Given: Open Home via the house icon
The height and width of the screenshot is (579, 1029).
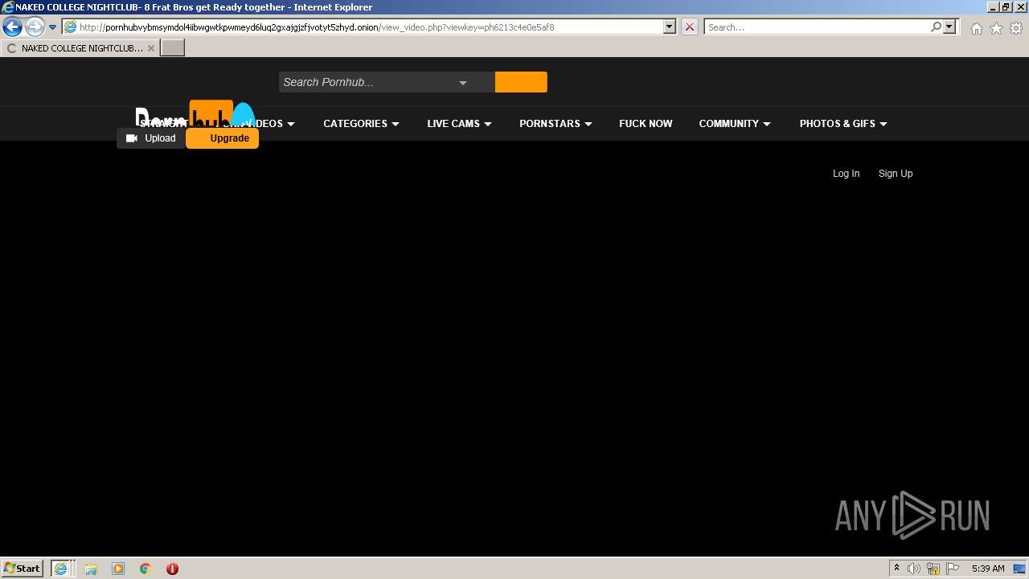Looking at the screenshot, I should coord(976,28).
